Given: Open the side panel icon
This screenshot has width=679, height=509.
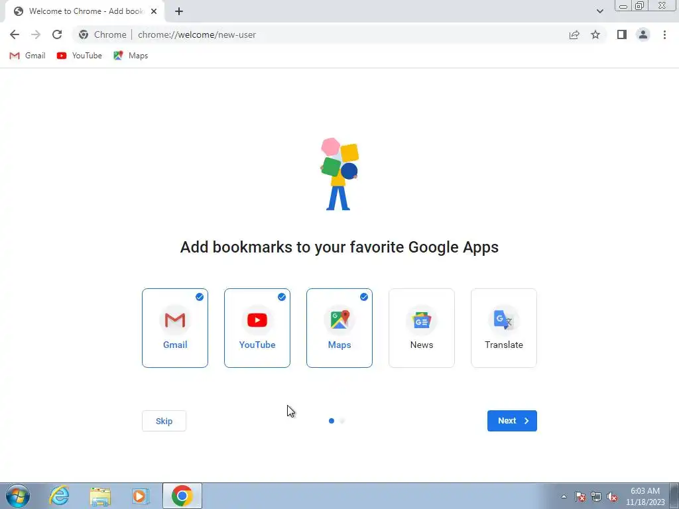Looking at the screenshot, I should point(622,34).
